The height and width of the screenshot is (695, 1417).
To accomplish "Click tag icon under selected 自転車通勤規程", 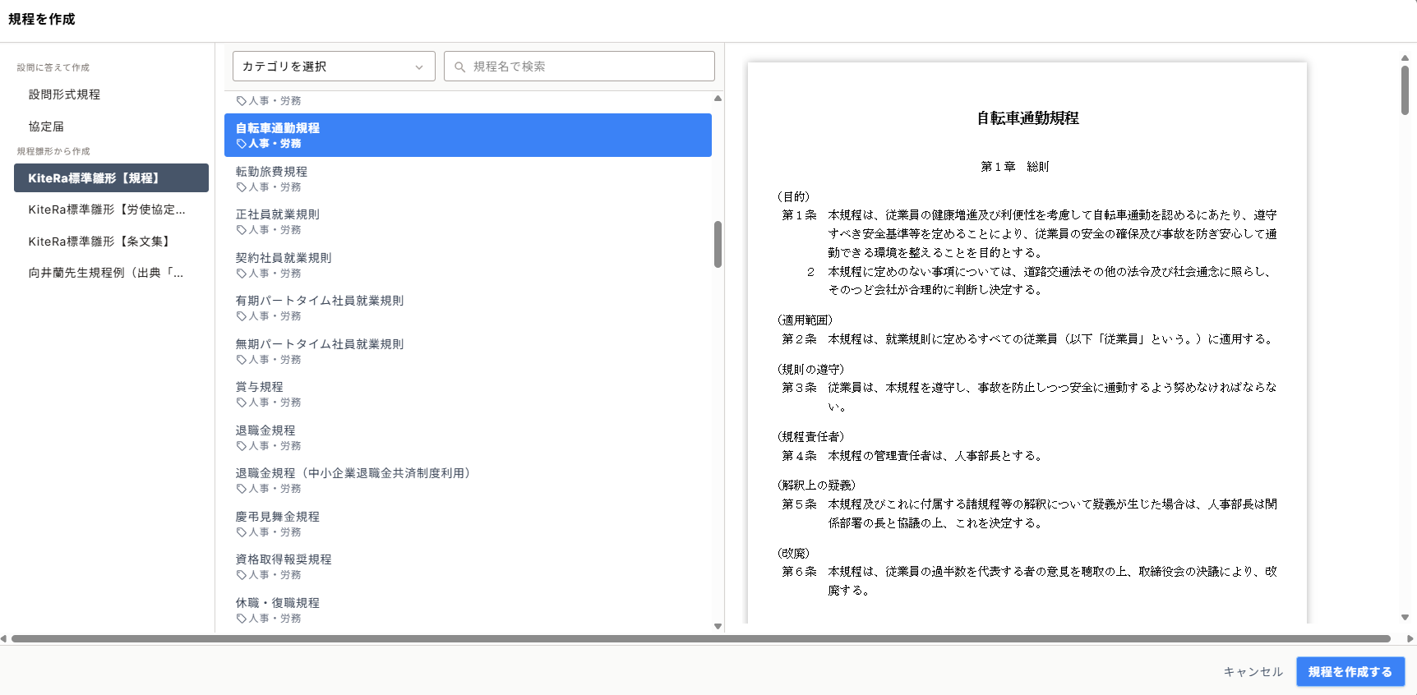I will click(242, 144).
